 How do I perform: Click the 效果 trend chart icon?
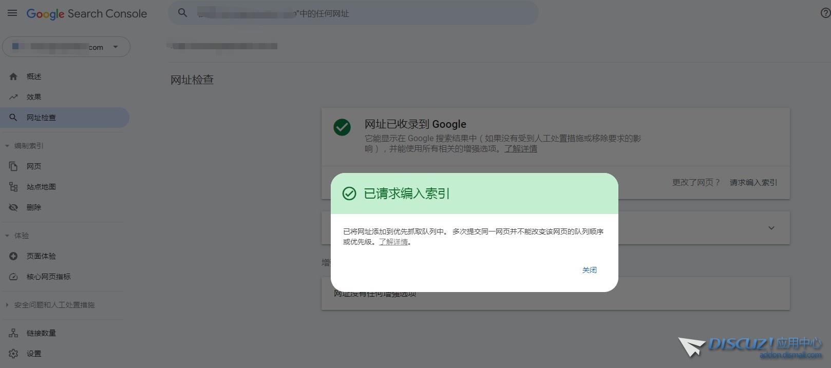(13, 97)
